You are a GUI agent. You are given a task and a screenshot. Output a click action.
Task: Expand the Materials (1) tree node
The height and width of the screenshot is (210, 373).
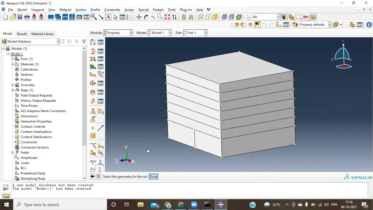coord(13,64)
